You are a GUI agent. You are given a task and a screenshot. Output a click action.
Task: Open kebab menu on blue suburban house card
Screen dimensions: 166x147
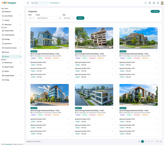(68, 52)
